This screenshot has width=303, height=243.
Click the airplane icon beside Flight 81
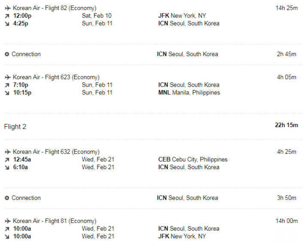pyautogui.click(x=8, y=221)
